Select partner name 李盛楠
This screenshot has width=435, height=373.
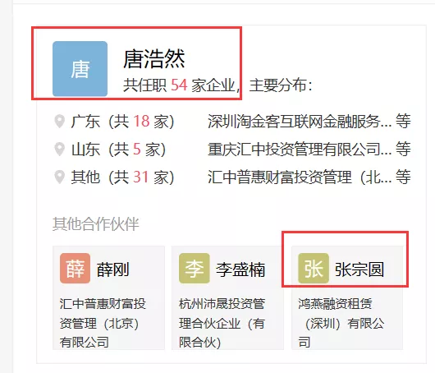point(240,269)
